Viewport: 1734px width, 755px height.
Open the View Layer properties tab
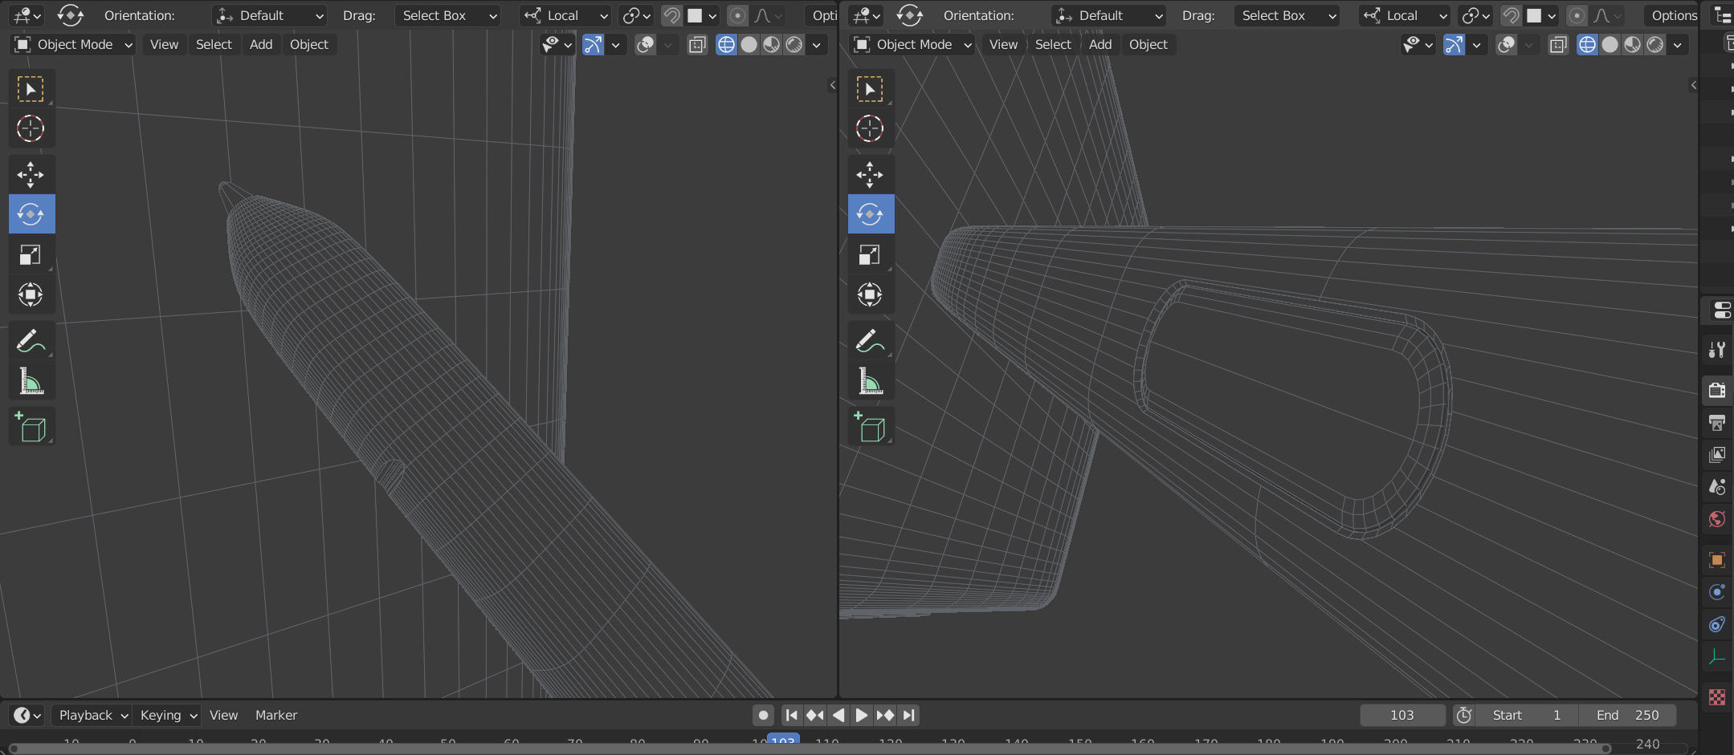(1717, 455)
